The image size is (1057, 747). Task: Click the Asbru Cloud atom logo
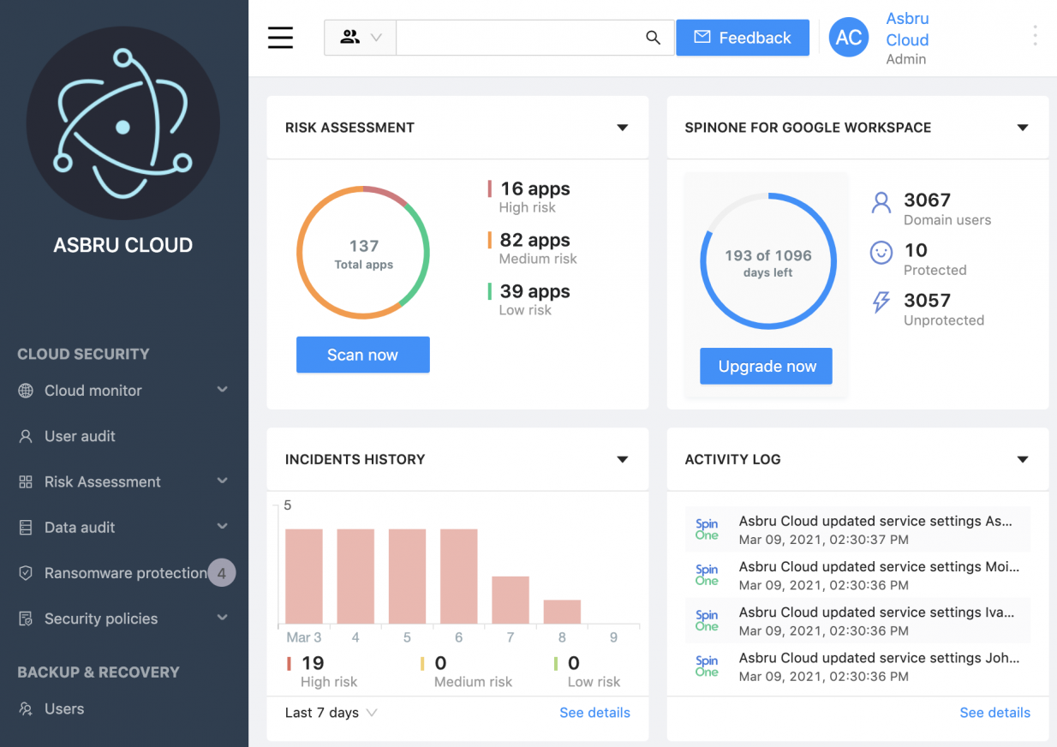coord(122,123)
